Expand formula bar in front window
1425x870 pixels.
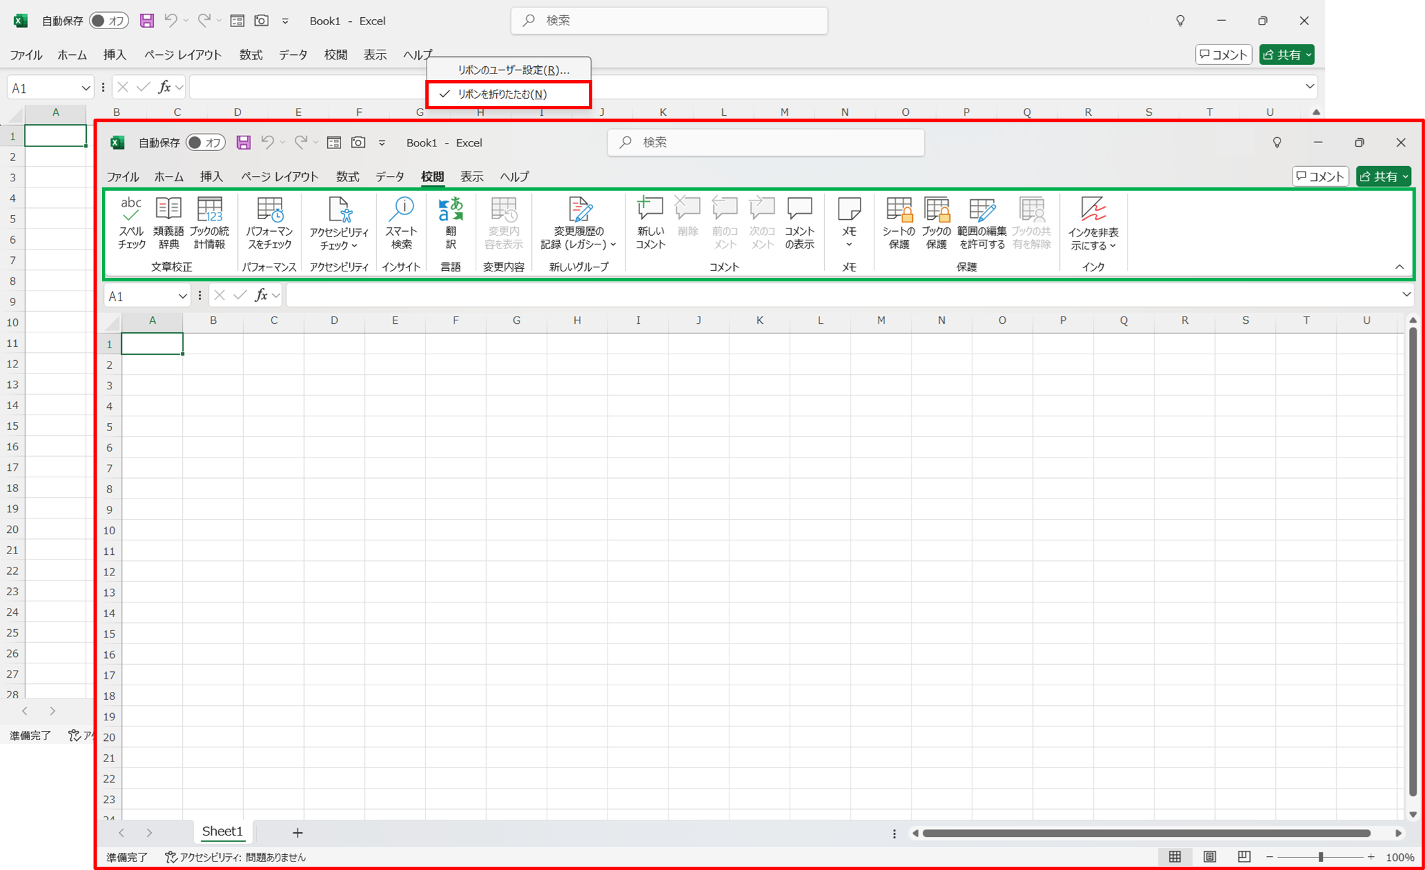click(x=1406, y=295)
